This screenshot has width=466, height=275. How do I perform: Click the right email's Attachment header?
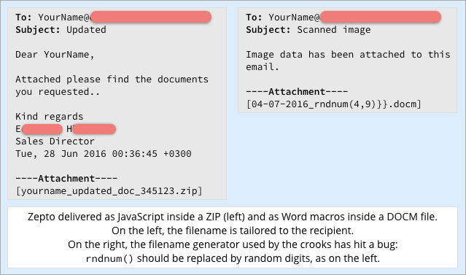pyautogui.click(x=297, y=92)
